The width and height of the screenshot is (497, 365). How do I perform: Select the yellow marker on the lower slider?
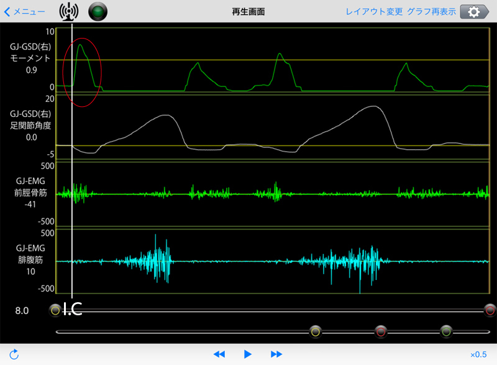(x=316, y=332)
